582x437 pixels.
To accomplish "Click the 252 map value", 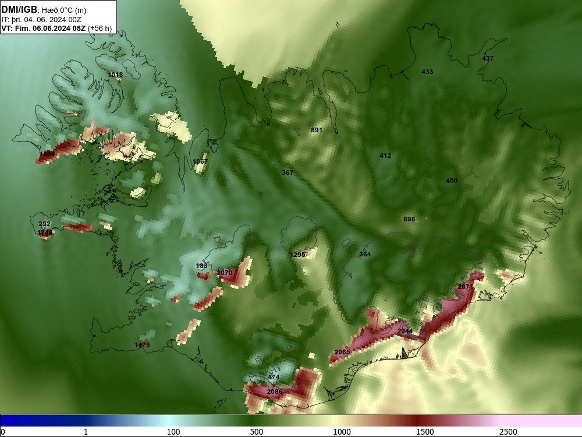I will pyautogui.click(x=44, y=224).
